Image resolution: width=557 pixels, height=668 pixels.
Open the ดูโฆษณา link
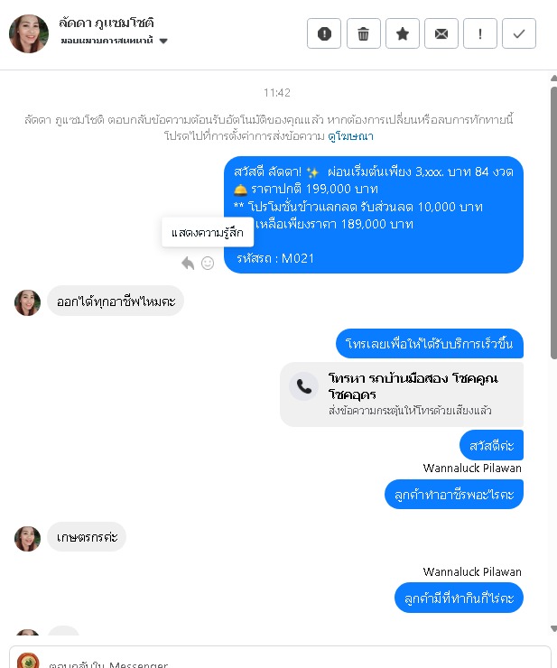[x=351, y=136]
